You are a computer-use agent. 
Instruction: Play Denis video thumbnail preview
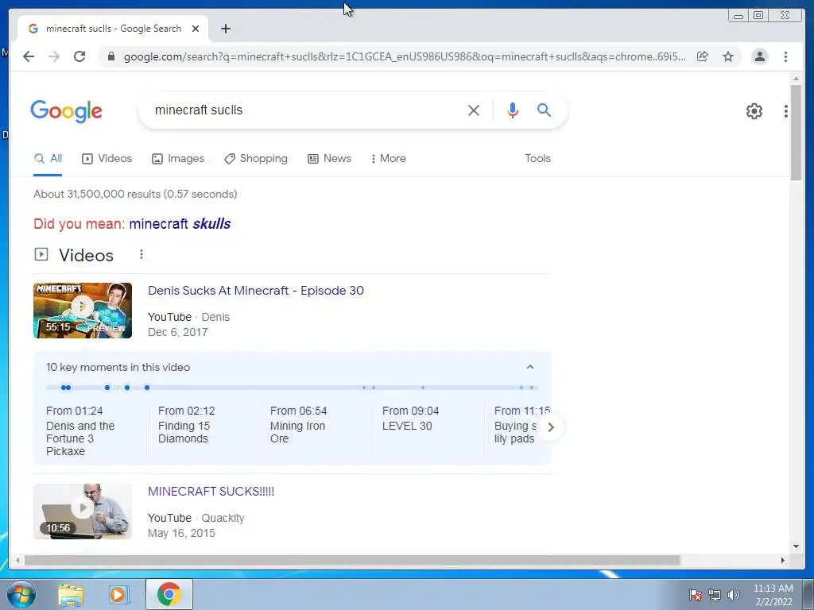coord(83,311)
